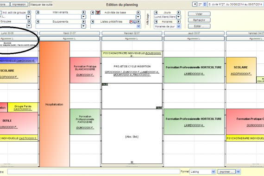Click the Vider button
Screen dimensions: 264x176
click(199, 14)
